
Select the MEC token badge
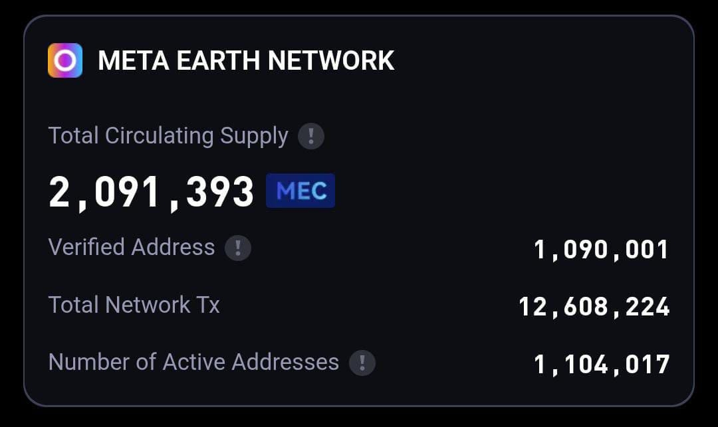(x=300, y=191)
